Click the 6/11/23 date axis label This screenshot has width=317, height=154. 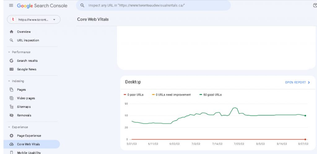click(x=153, y=144)
